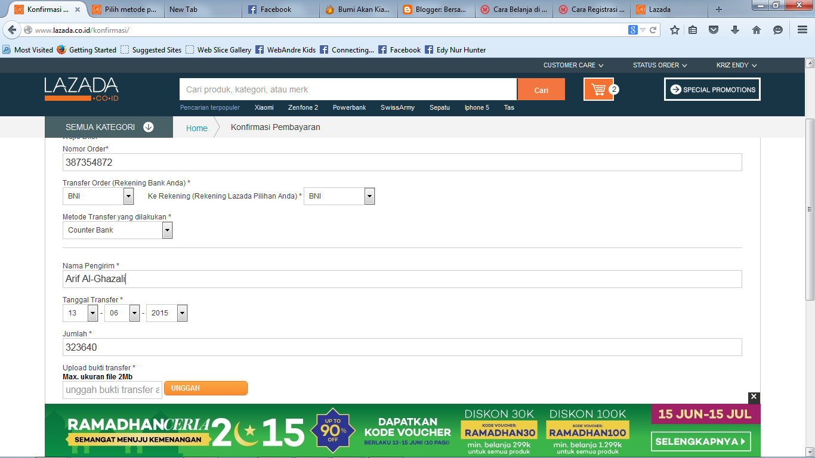Open the transfer year dropdown showing 2015
The height and width of the screenshot is (458, 815).
[166, 313]
